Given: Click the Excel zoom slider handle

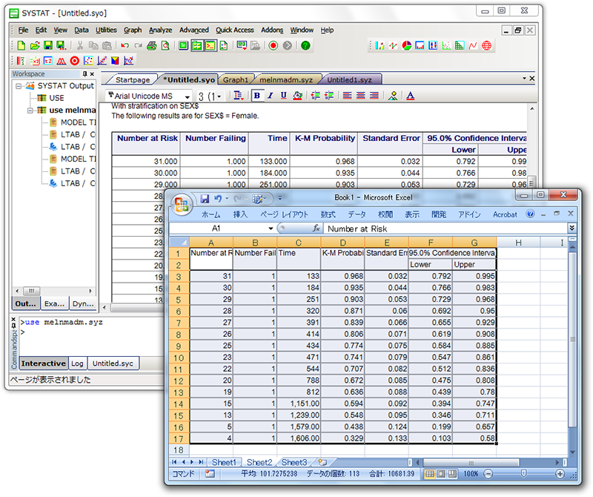Looking at the screenshot, I should 523,473.
